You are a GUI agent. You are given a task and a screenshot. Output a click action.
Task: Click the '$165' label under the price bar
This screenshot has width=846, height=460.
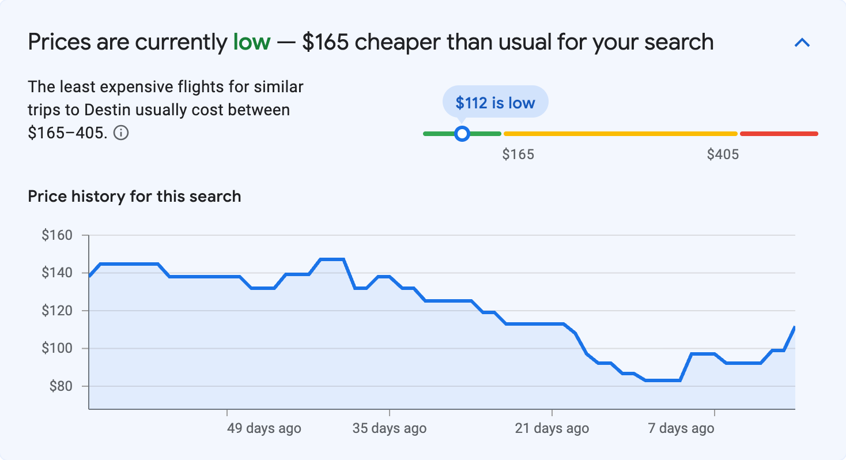coord(519,154)
